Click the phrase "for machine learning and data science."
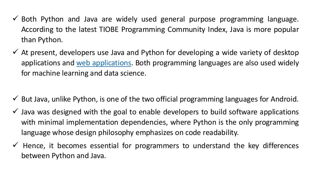320x180 pixels. click(84, 73)
